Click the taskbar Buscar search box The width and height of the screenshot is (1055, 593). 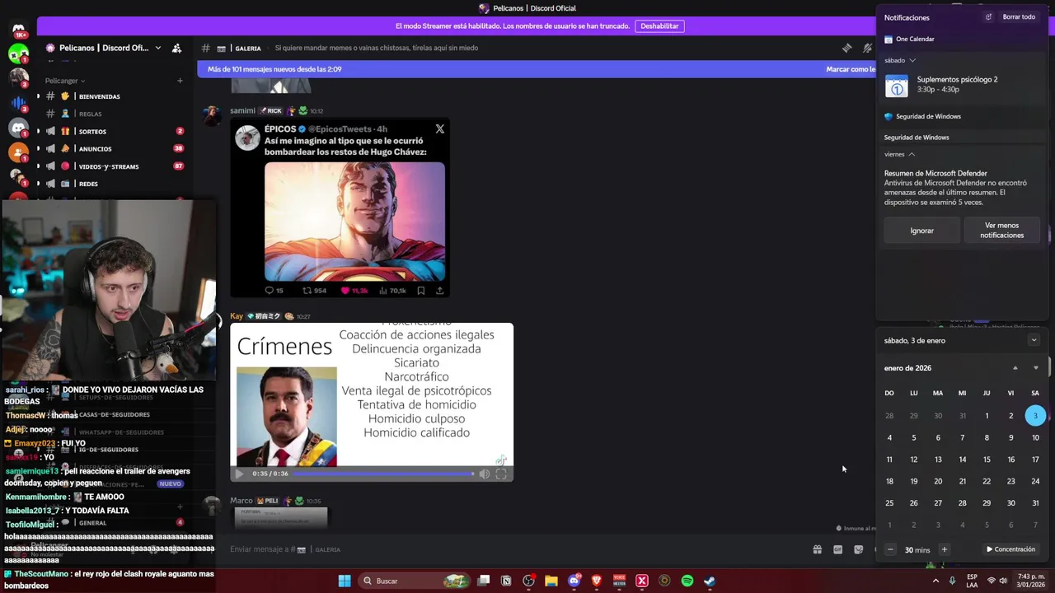click(416, 581)
